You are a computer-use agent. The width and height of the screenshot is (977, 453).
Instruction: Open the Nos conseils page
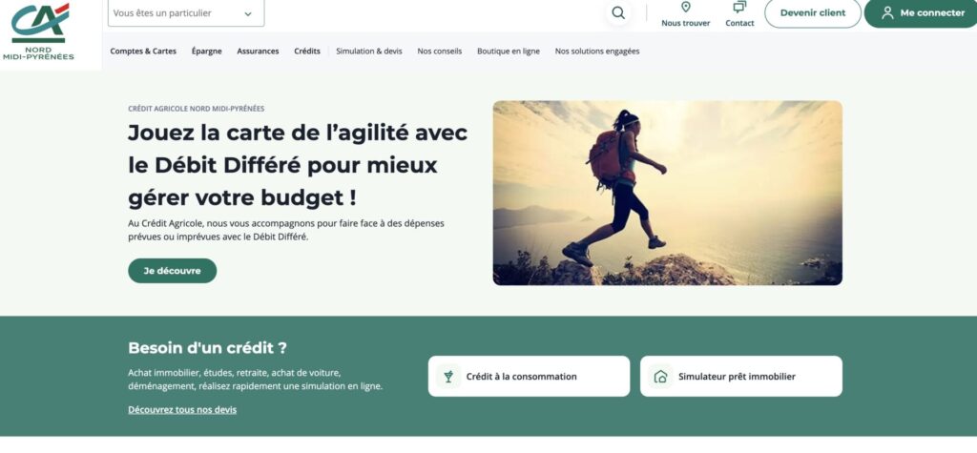pyautogui.click(x=440, y=51)
